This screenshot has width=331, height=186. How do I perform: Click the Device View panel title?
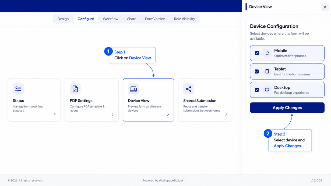260,7
